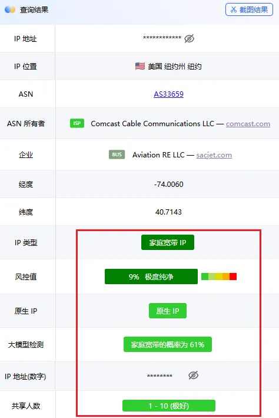Reveal the hidden IP address eye icon
Image resolution: width=279 pixels, height=418 pixels.
pyautogui.click(x=190, y=38)
